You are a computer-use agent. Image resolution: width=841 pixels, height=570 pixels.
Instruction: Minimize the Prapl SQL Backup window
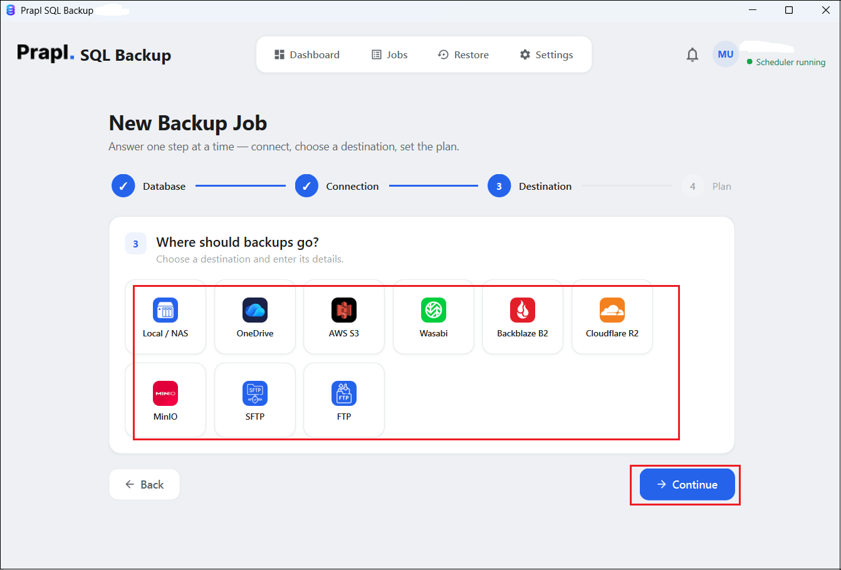click(x=753, y=10)
